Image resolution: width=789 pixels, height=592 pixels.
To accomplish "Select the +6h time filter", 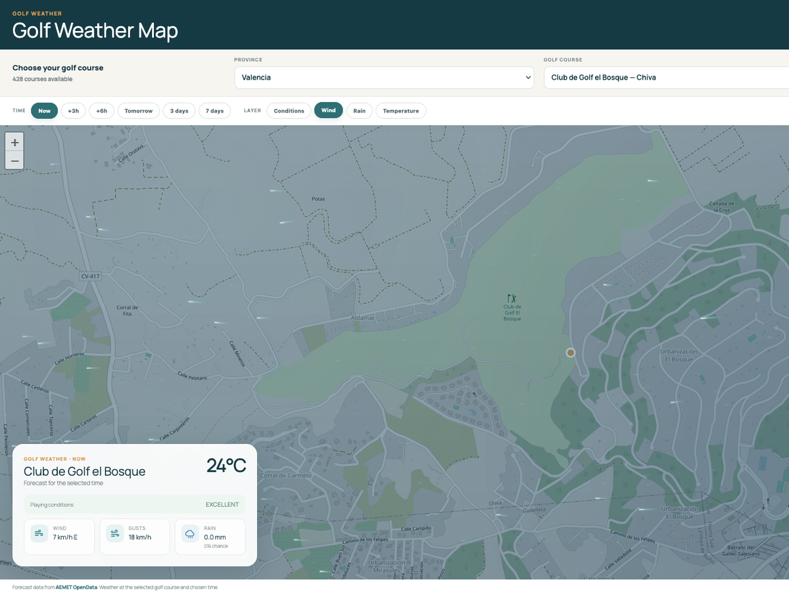I will click(102, 111).
